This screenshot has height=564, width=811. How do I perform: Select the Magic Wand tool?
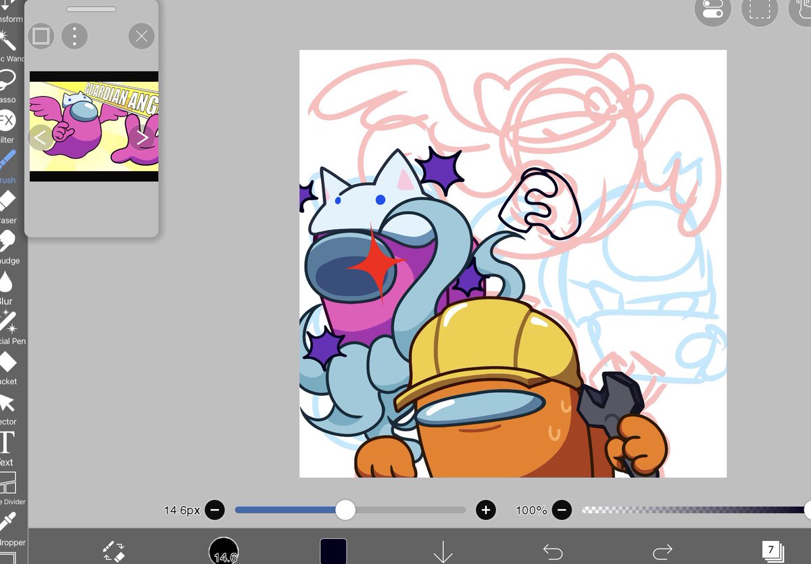tap(8, 46)
